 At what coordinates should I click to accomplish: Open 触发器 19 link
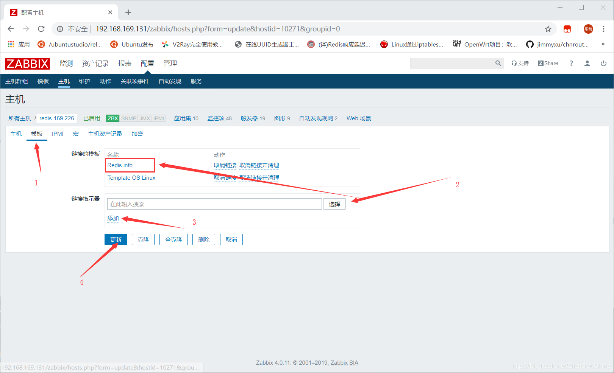tap(253, 118)
